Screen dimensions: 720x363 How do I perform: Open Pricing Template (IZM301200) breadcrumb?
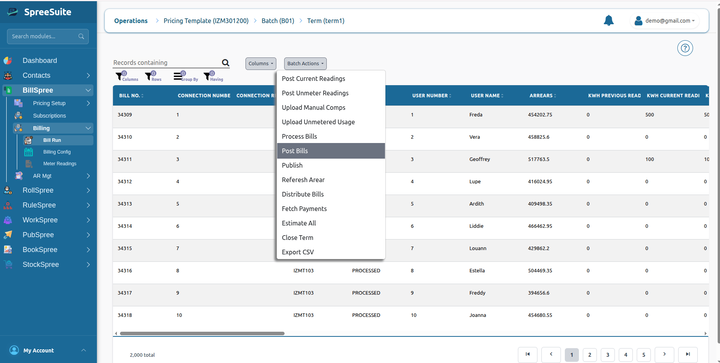pyautogui.click(x=206, y=21)
